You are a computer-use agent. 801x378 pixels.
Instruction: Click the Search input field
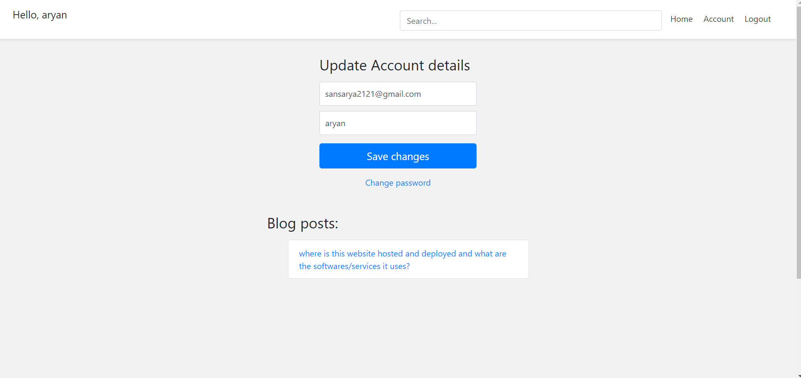tap(531, 21)
